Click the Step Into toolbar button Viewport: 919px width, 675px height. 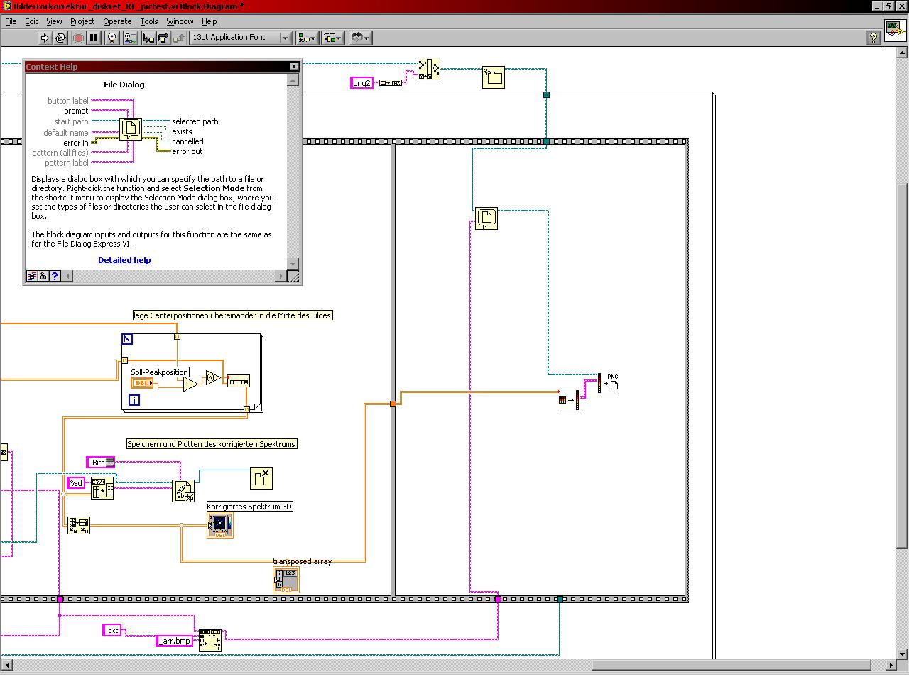point(149,38)
